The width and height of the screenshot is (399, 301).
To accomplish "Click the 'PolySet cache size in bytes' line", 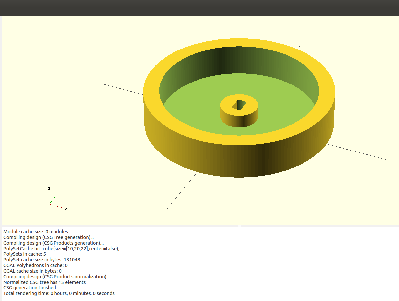I will pyautogui.click(x=42, y=260).
